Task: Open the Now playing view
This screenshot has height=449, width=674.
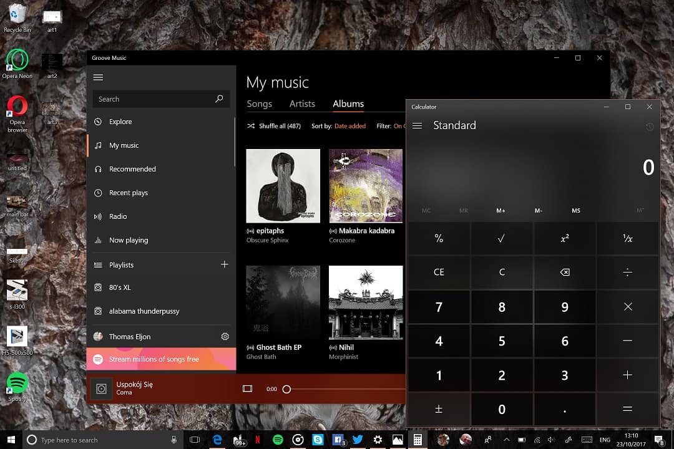Action: point(161,239)
